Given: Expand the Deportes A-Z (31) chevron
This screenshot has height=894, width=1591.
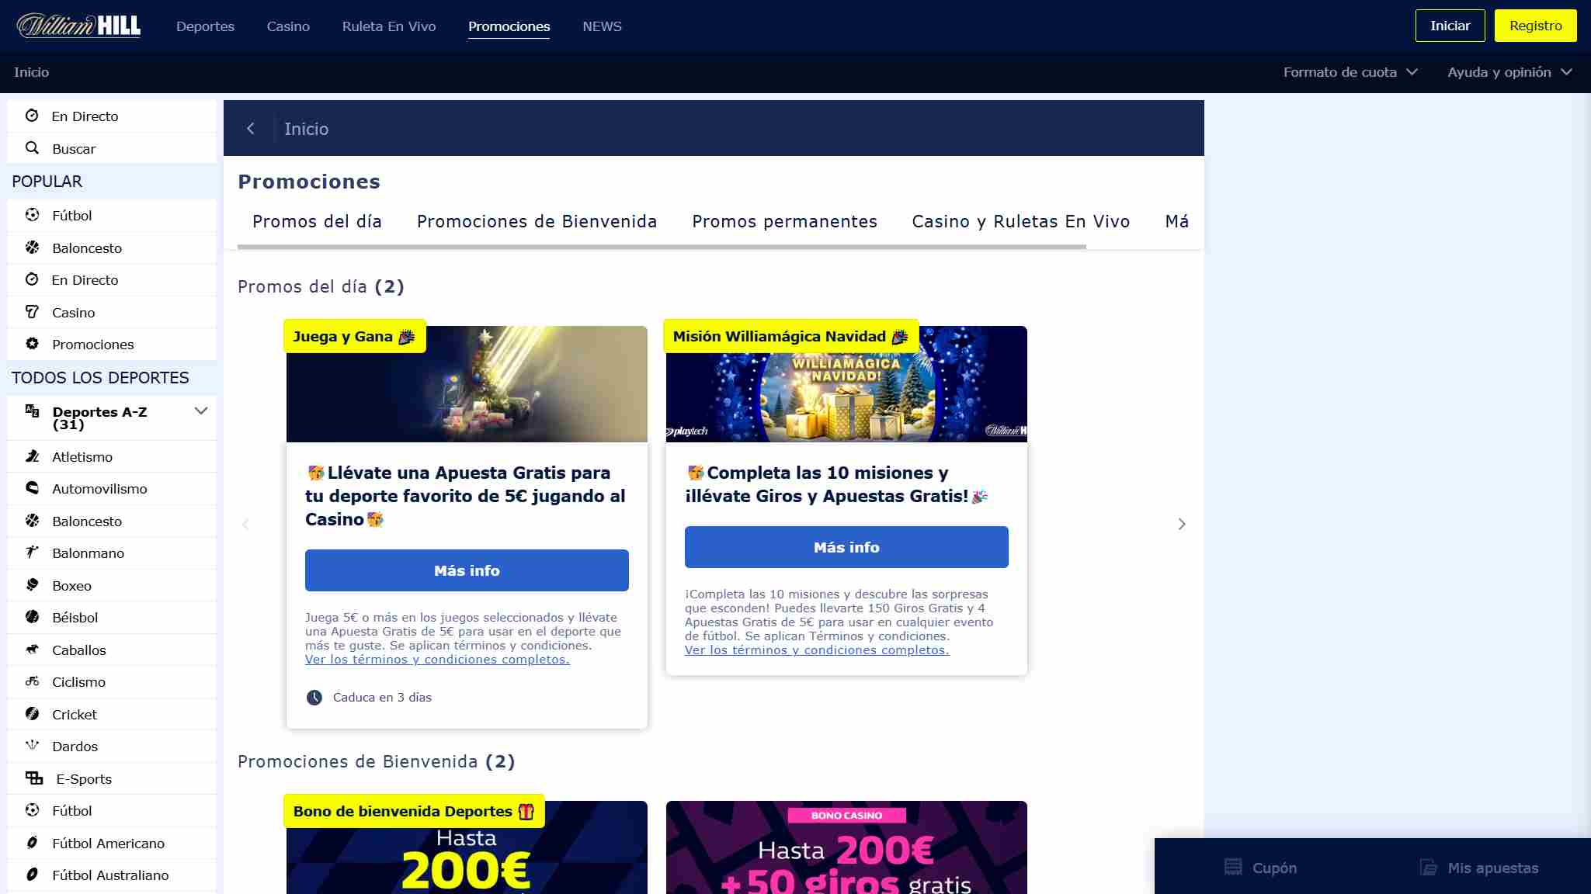Looking at the screenshot, I should tap(201, 411).
